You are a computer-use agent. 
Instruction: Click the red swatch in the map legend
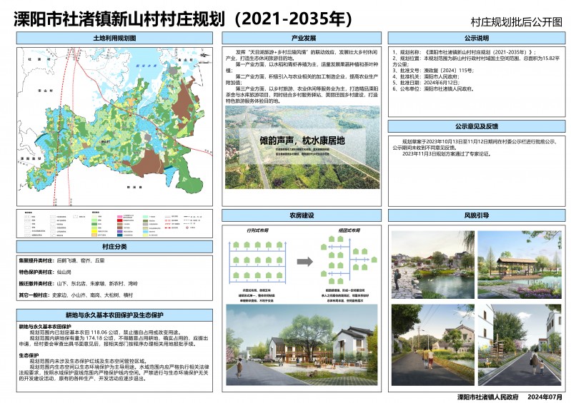click(119, 220)
